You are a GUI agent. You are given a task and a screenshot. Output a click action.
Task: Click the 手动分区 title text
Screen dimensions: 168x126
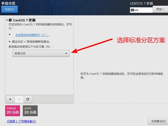[8, 3]
